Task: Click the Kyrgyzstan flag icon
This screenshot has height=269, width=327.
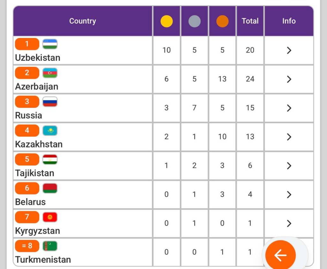Action: pyautogui.click(x=50, y=217)
